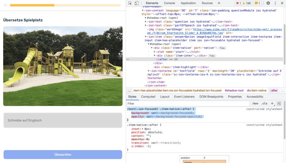This screenshot has height=163, width=286.
Task: Click the orange lesson progress bar
Action: [x=65, y=5]
